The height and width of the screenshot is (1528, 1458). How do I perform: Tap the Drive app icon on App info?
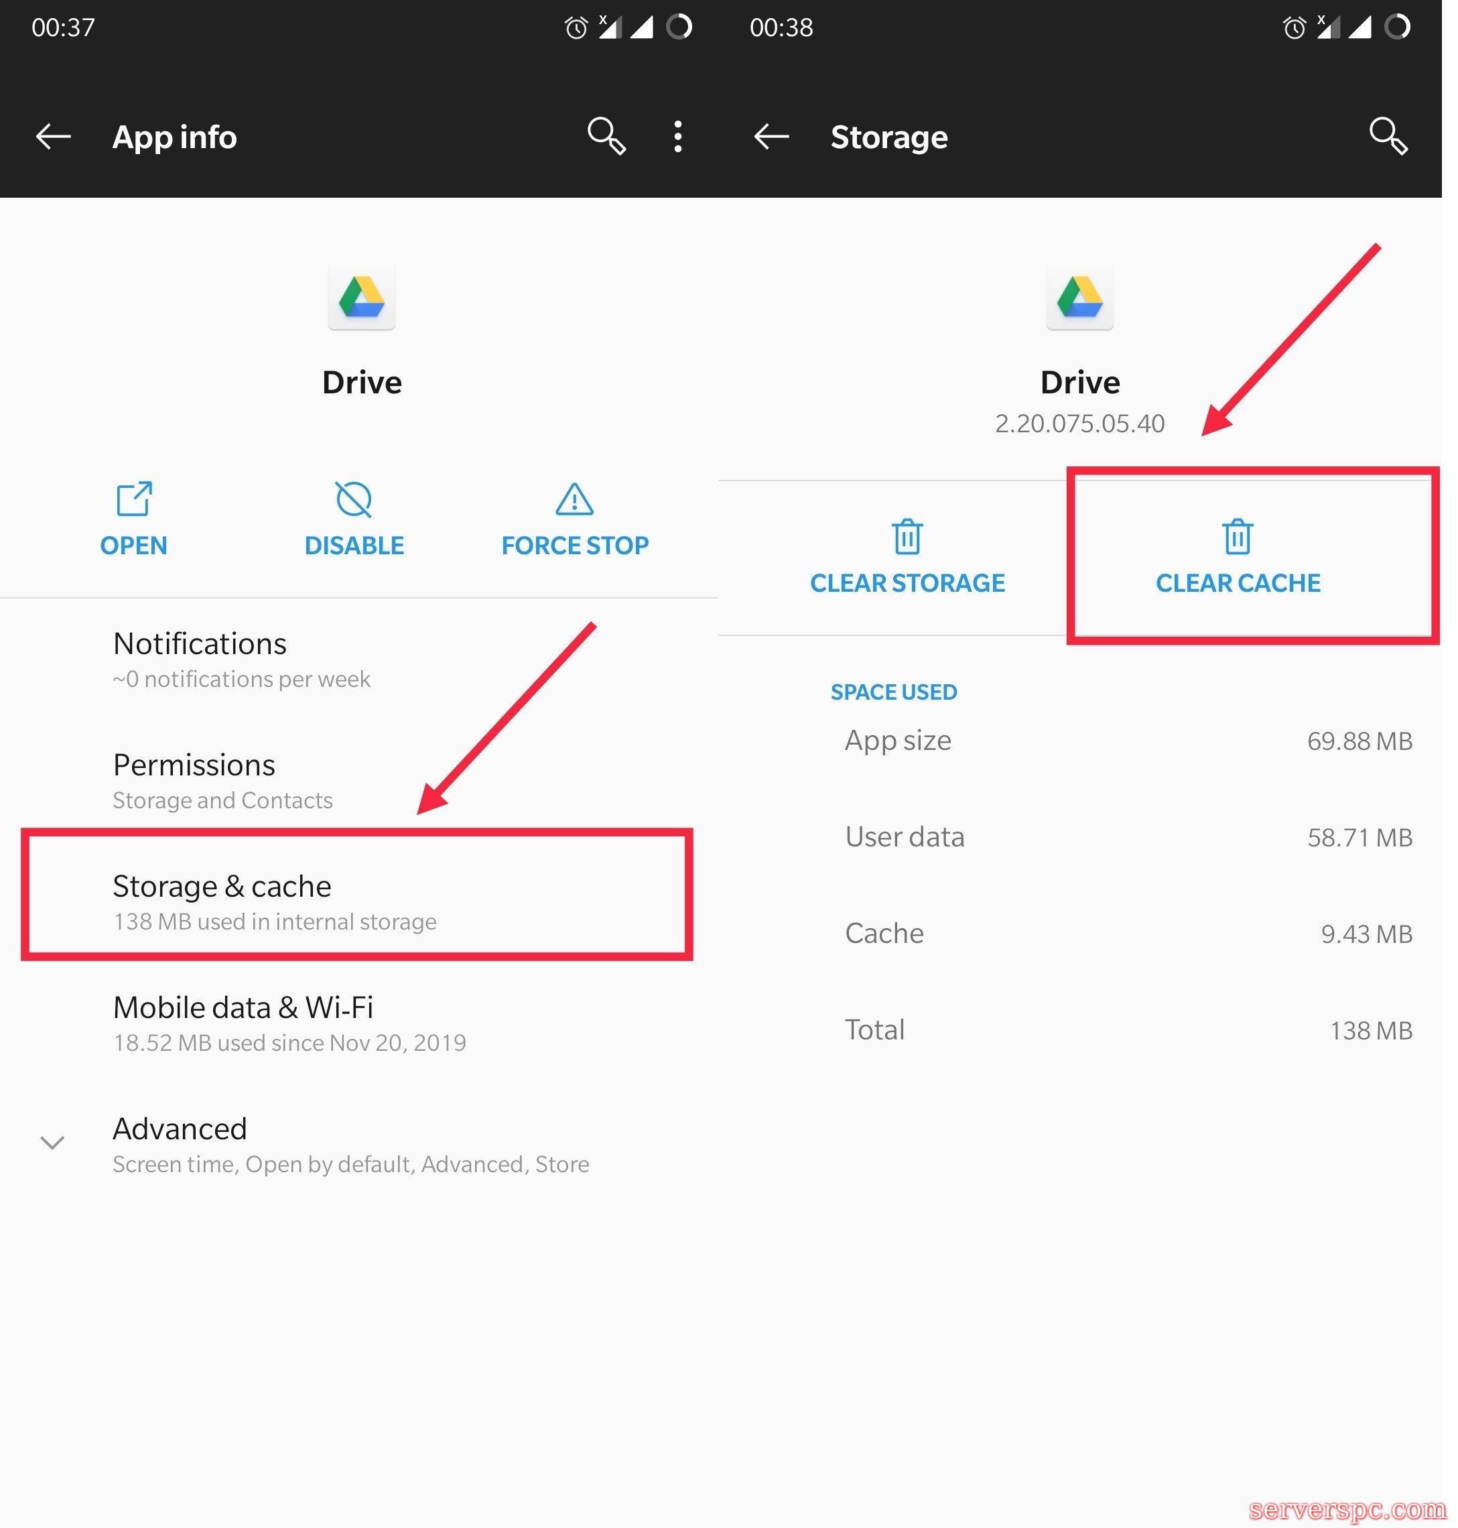[x=361, y=298]
